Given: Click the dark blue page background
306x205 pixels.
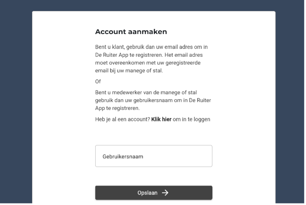Looking at the screenshot, I should click(x=16, y=102).
